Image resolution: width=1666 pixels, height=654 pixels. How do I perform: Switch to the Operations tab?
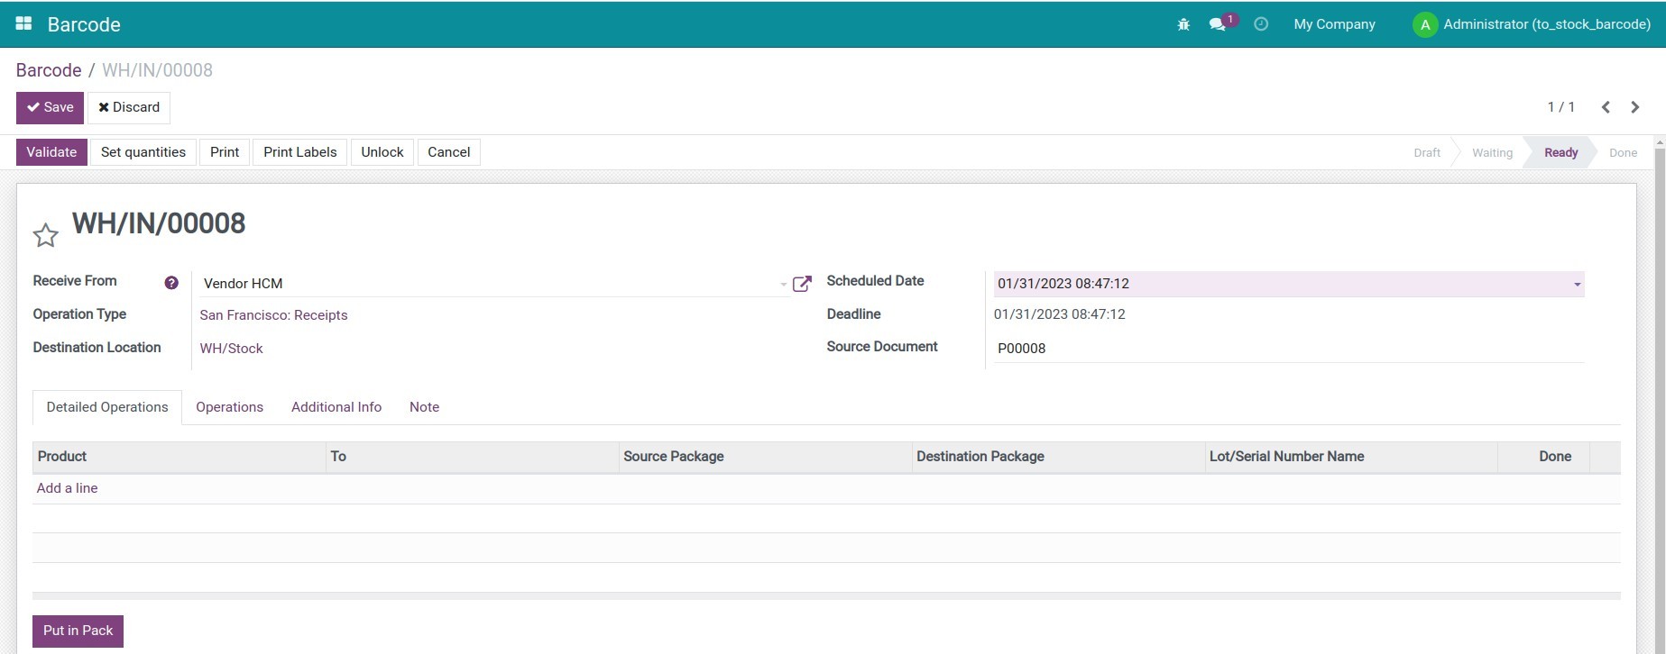point(229,407)
